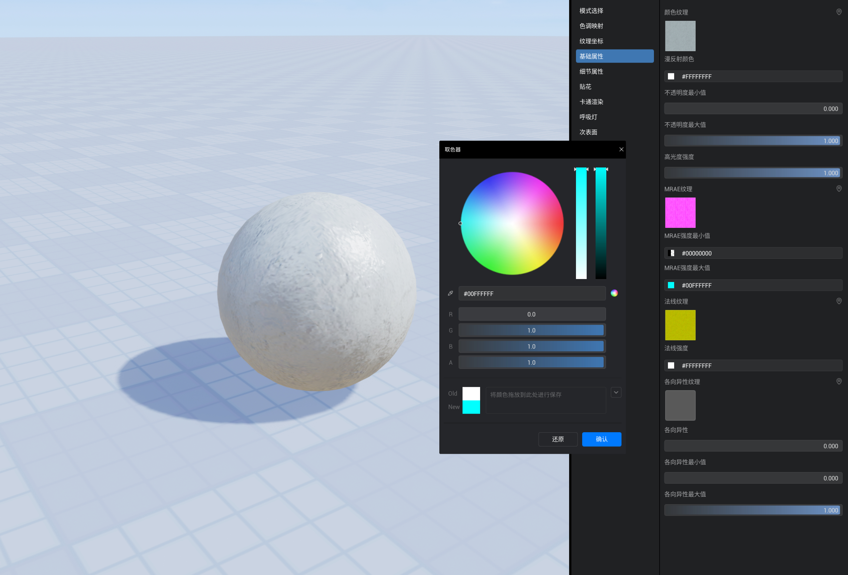Image resolution: width=848 pixels, height=575 pixels.
Task: Click the 漫反射颜色 white swatch
Action: [x=671, y=77]
